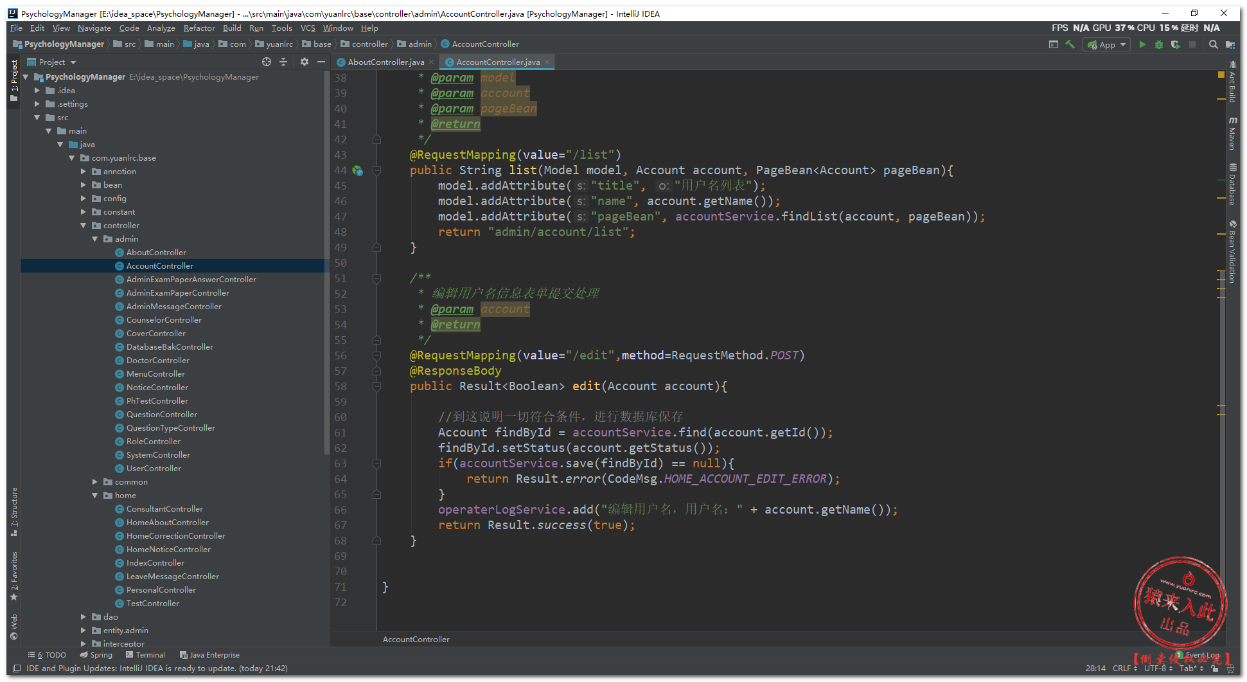This screenshot has height=682, width=1247.
Task: Change file encoding UTF-8
Action: click(1158, 669)
